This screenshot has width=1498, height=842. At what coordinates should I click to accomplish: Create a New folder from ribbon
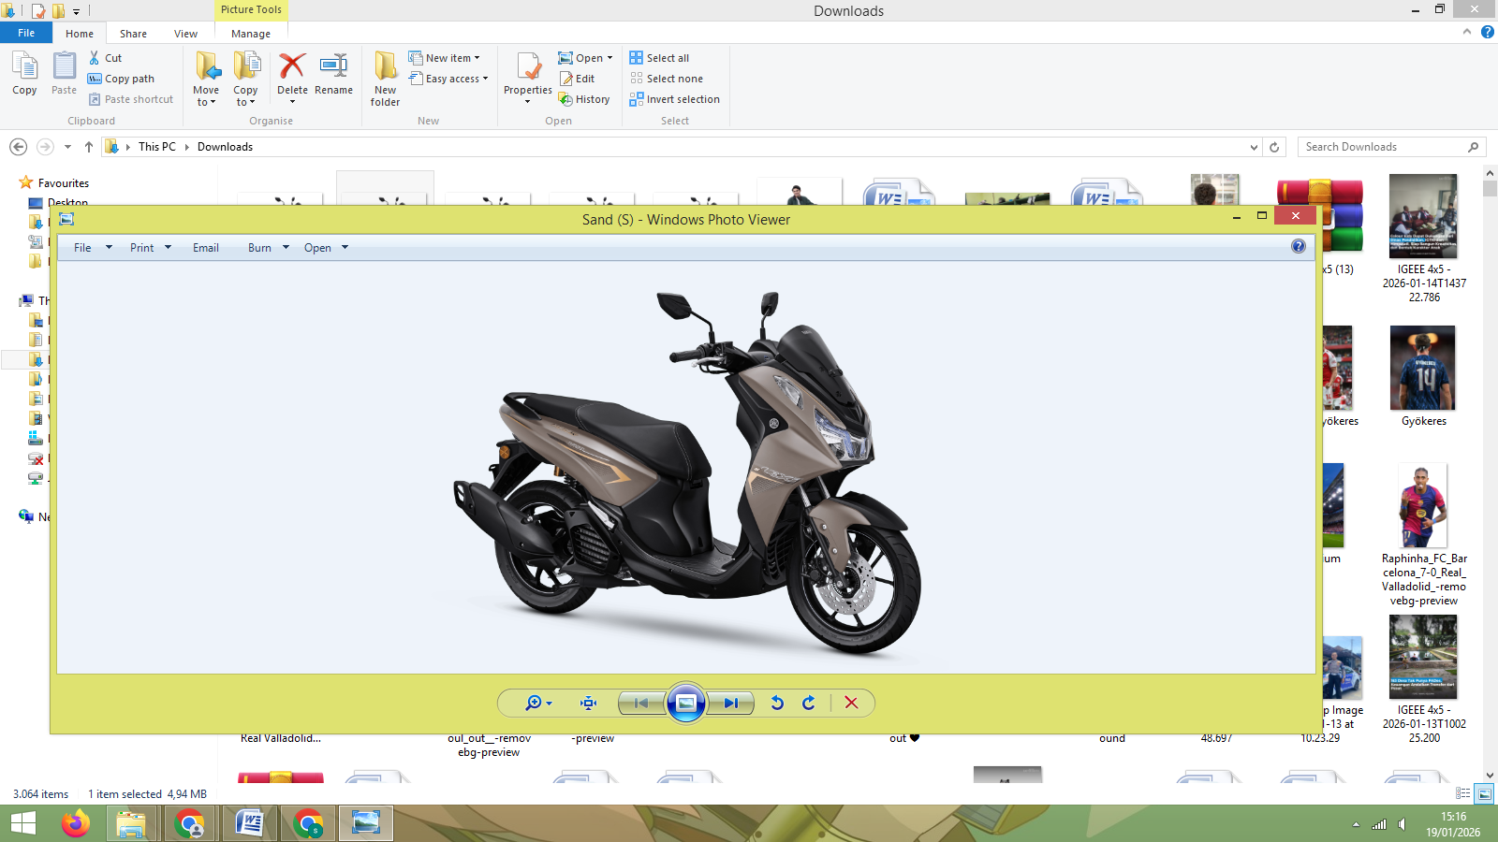point(386,79)
